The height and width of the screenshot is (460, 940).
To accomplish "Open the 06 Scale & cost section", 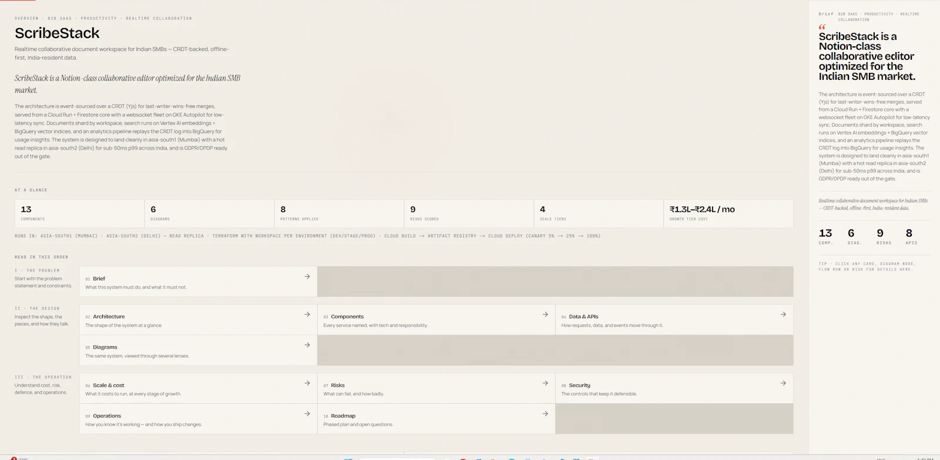I will (199, 388).
